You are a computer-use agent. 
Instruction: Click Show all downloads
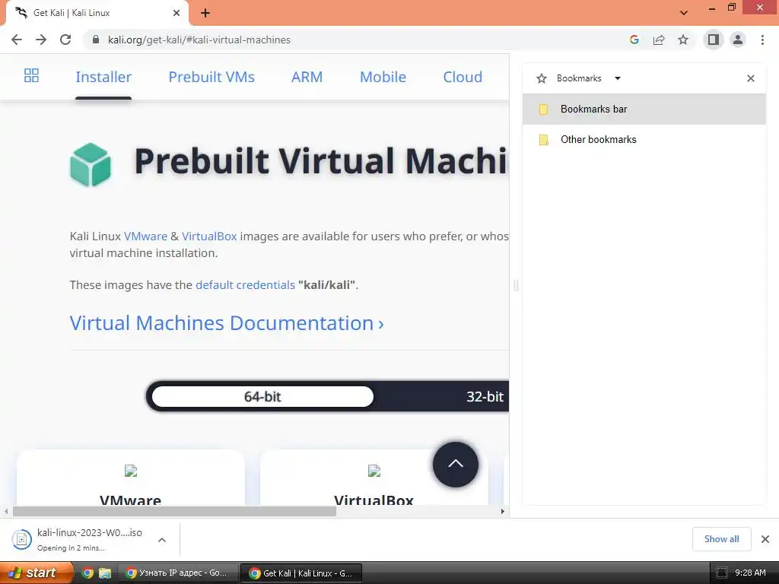tap(721, 539)
